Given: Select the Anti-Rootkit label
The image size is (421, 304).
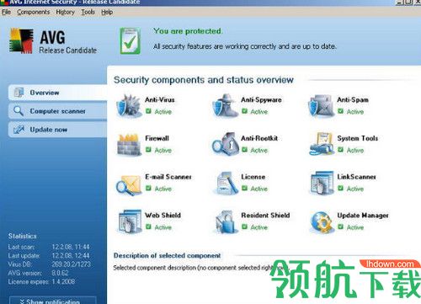Looking at the screenshot, I should tap(259, 138).
